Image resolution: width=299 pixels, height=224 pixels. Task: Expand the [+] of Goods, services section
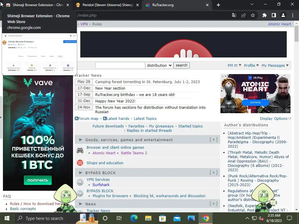[213, 140]
